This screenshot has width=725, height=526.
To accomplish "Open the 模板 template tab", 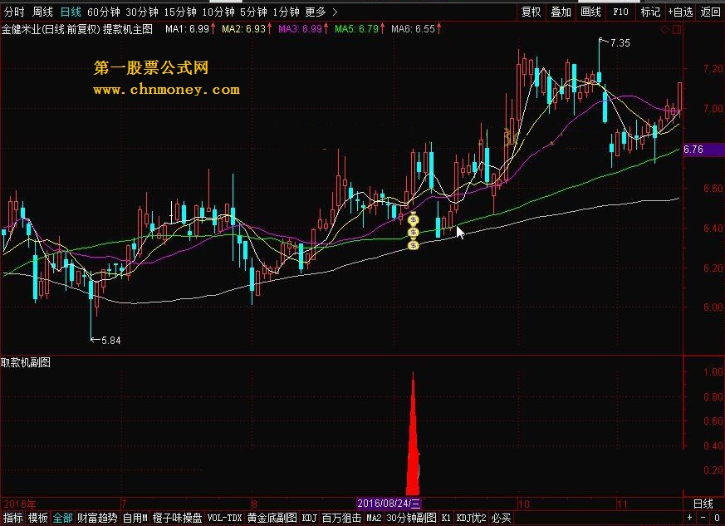I will tap(38, 519).
